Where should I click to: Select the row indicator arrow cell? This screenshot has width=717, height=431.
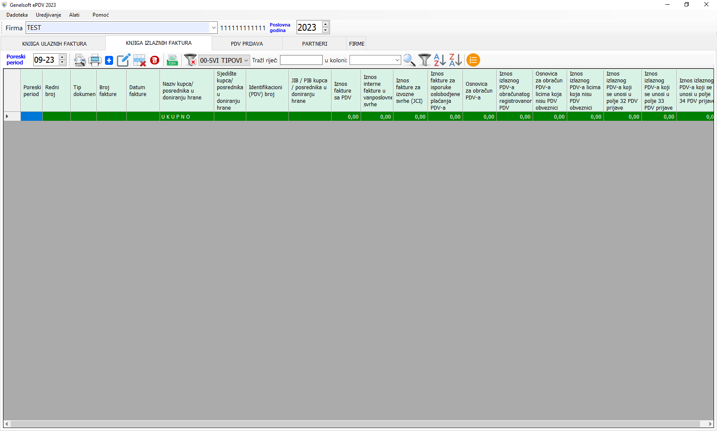click(12, 116)
